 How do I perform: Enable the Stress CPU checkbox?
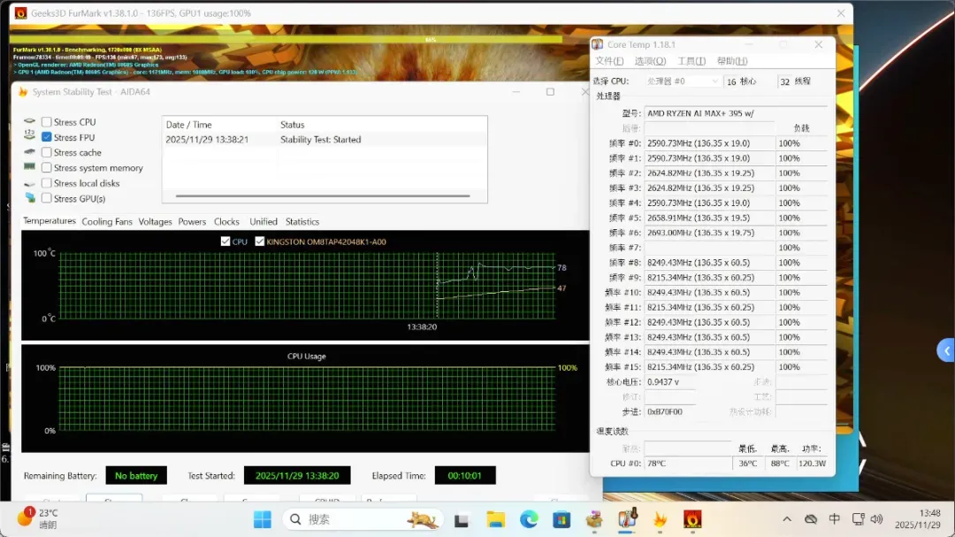coord(47,122)
